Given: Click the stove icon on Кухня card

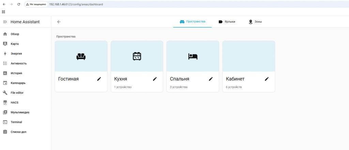Looking at the screenshot, I should tap(137, 56).
